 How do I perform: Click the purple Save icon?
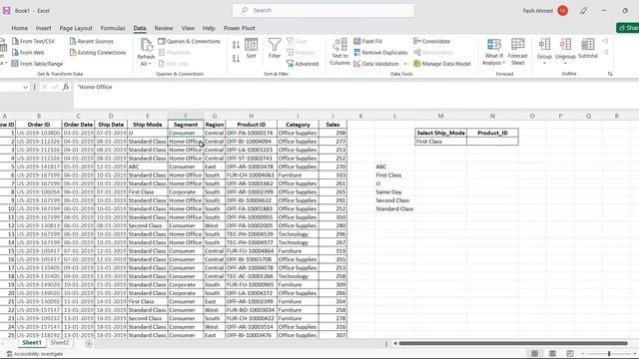(7, 11)
